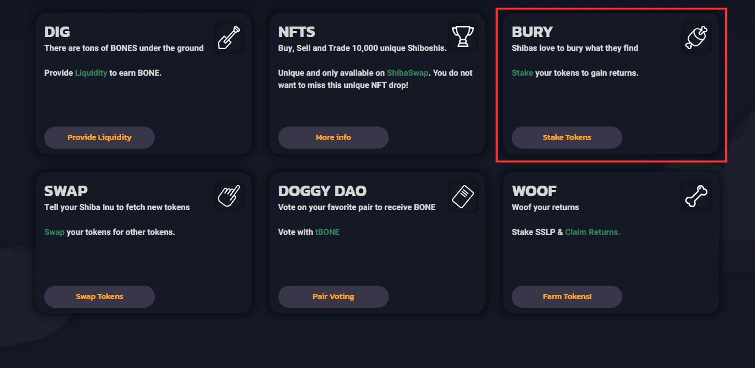Follow the green Stake link
The height and width of the screenshot is (368, 755).
pyautogui.click(x=523, y=73)
